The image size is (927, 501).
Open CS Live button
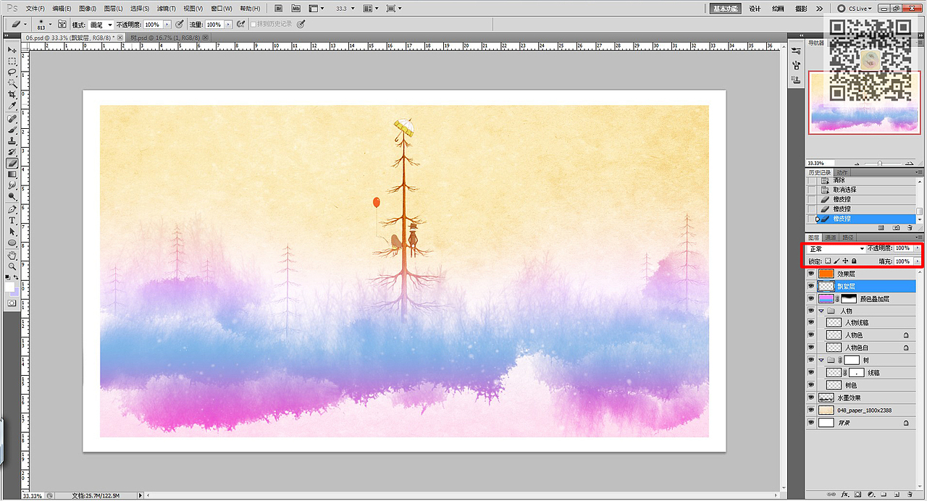[x=854, y=8]
